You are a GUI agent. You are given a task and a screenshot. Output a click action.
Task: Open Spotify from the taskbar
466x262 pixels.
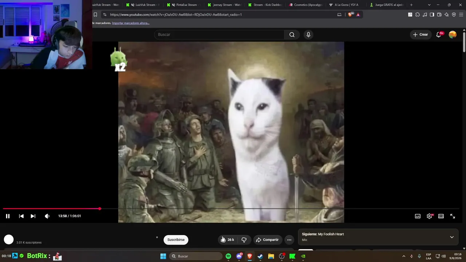tap(228, 256)
